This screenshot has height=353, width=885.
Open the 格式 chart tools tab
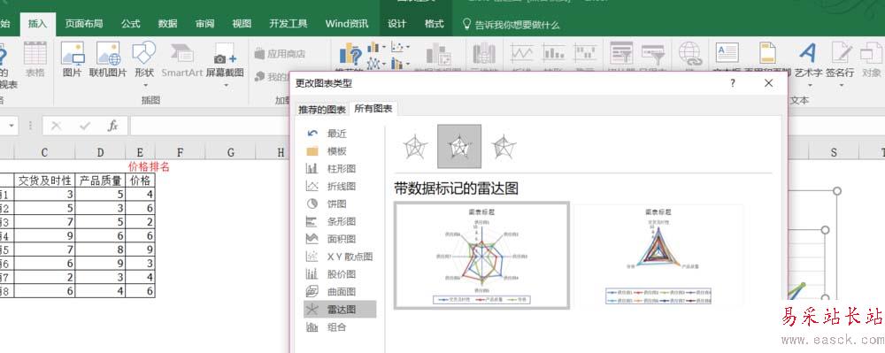(434, 24)
